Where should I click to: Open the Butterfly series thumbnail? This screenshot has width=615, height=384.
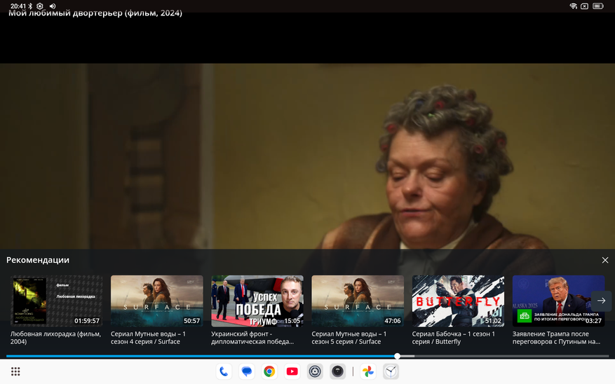[x=458, y=301]
